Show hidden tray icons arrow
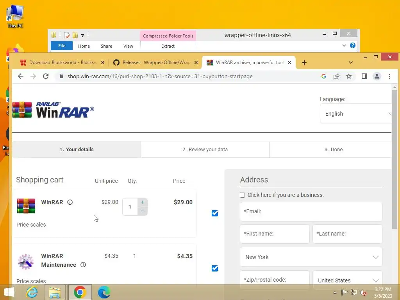 coord(335,293)
